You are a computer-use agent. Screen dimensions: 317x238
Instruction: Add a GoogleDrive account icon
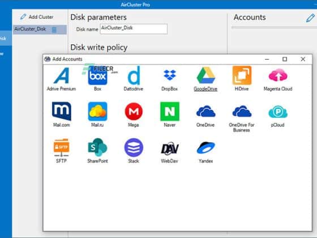coord(206,75)
